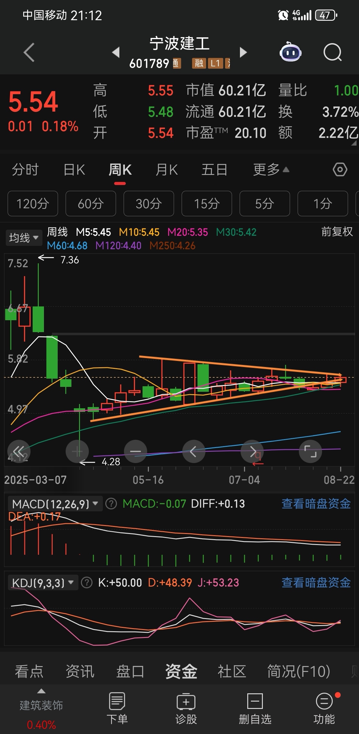
Task: Jump to earliest candles double-arrow button
Action: coord(19,451)
